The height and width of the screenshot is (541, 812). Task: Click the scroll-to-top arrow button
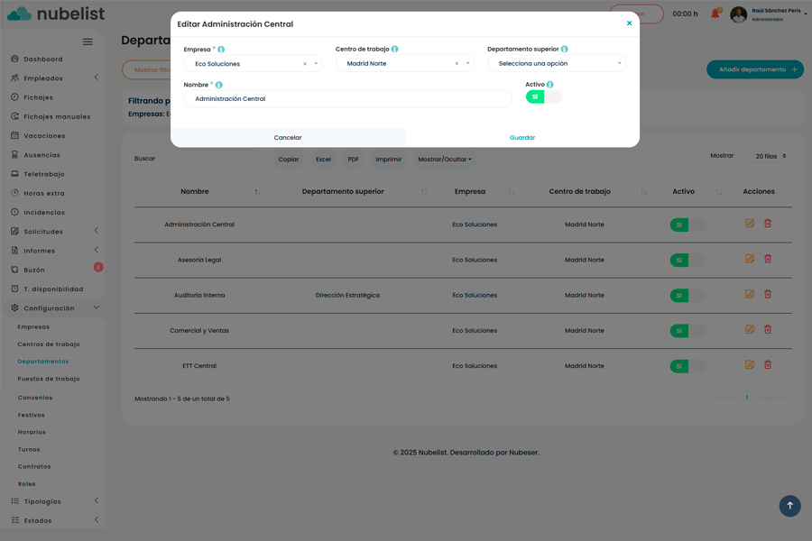point(789,506)
